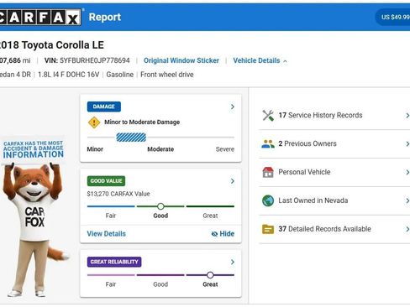Click the yellow damage warning icon

[94, 122]
